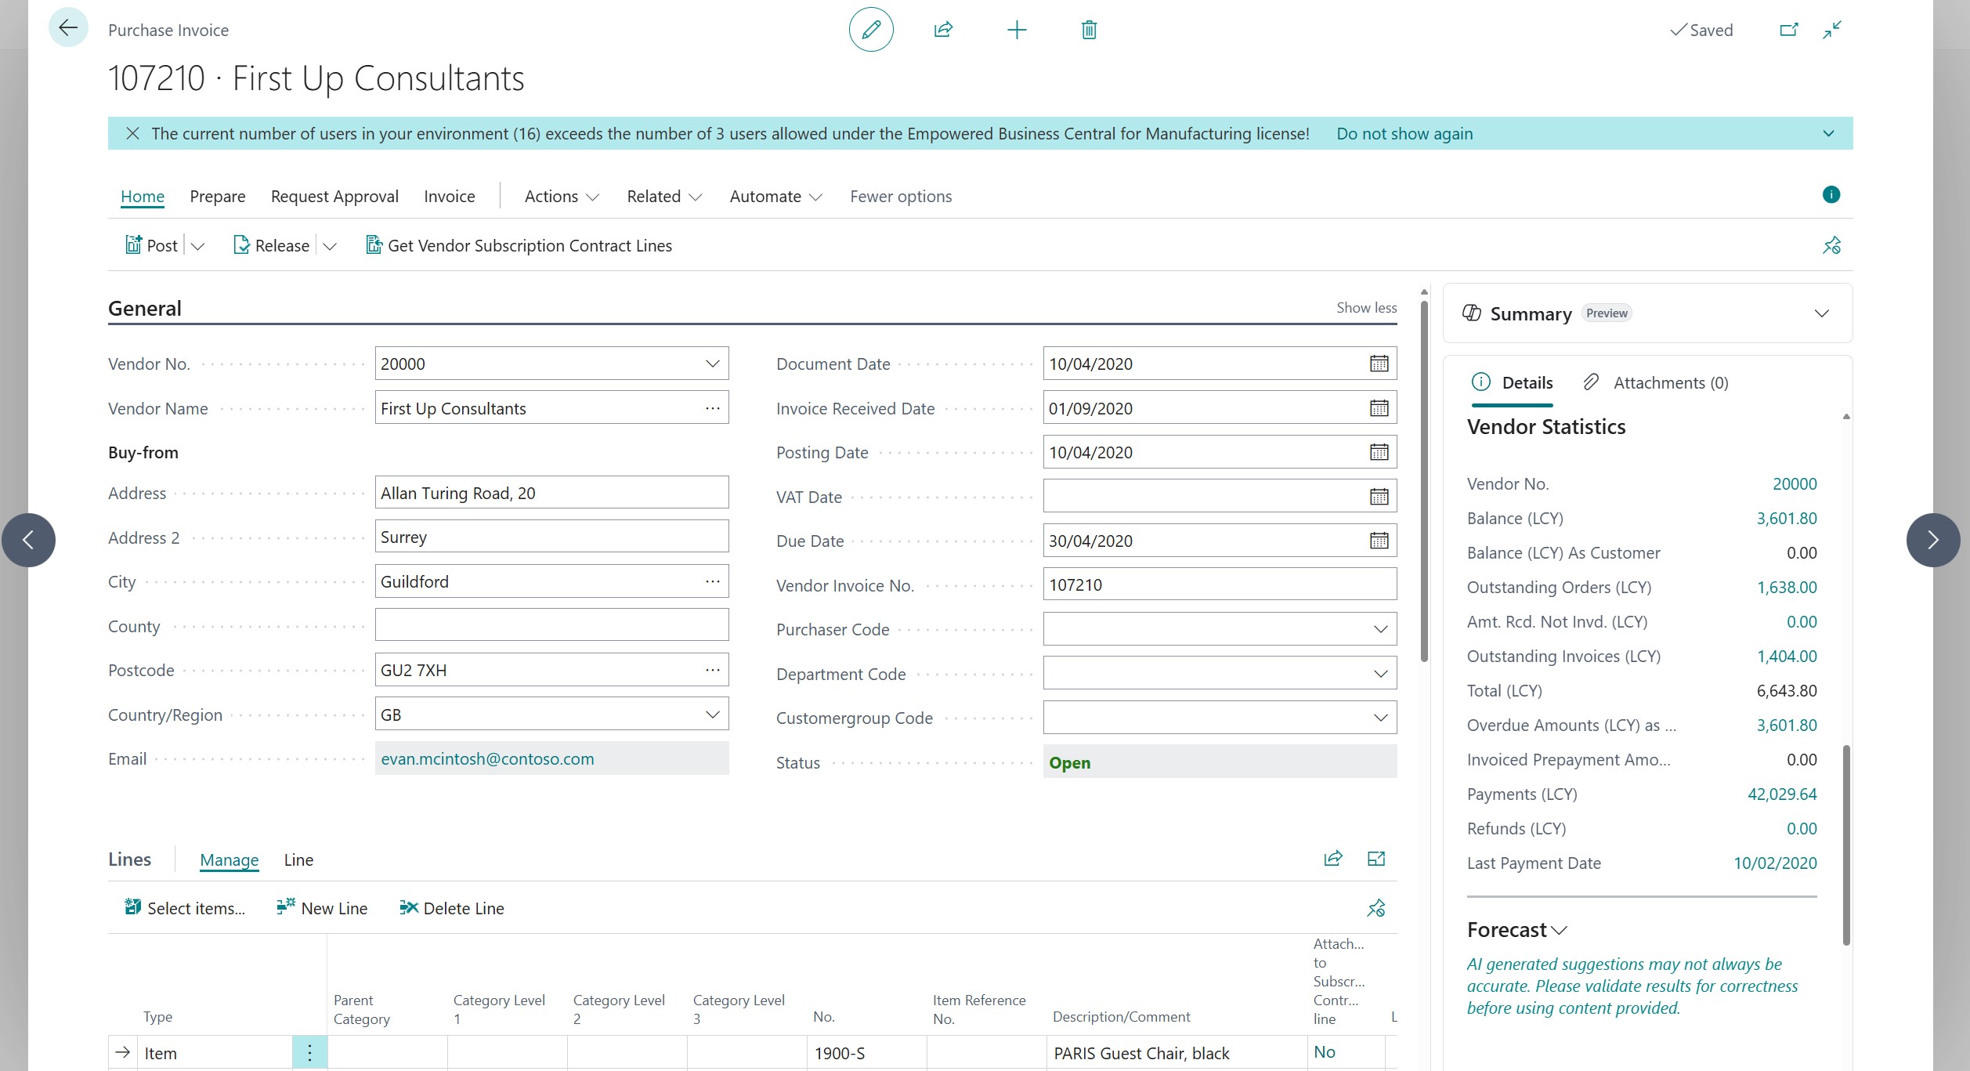Expand the Summary Preview panel

(1822, 313)
